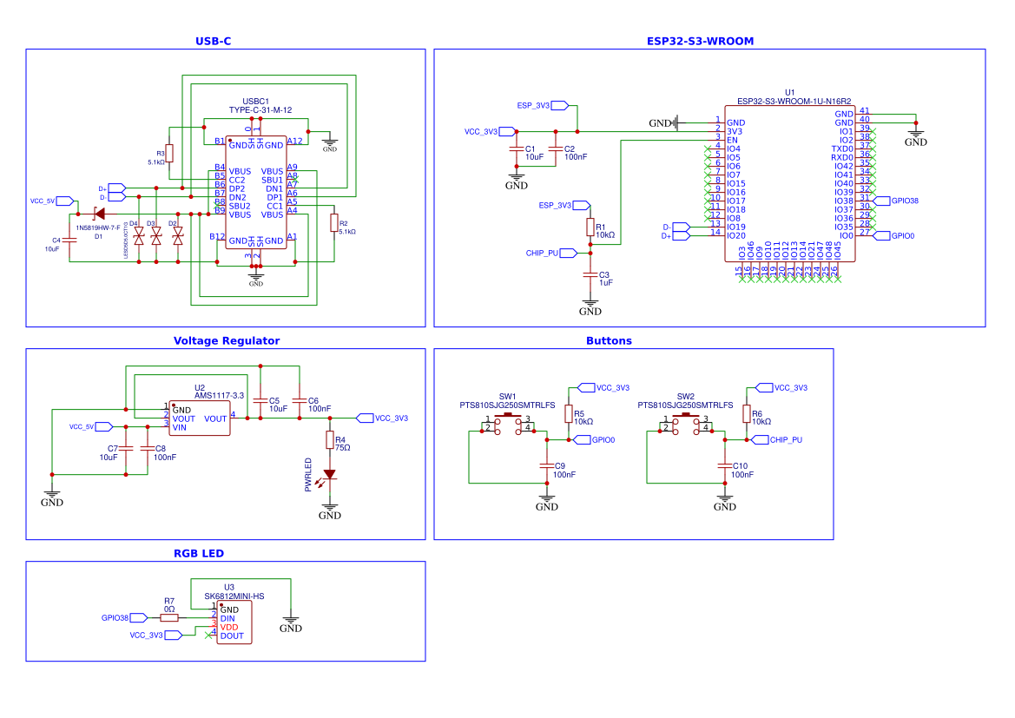
Task: Click the DOUT pin text on U3
Action: [232, 636]
